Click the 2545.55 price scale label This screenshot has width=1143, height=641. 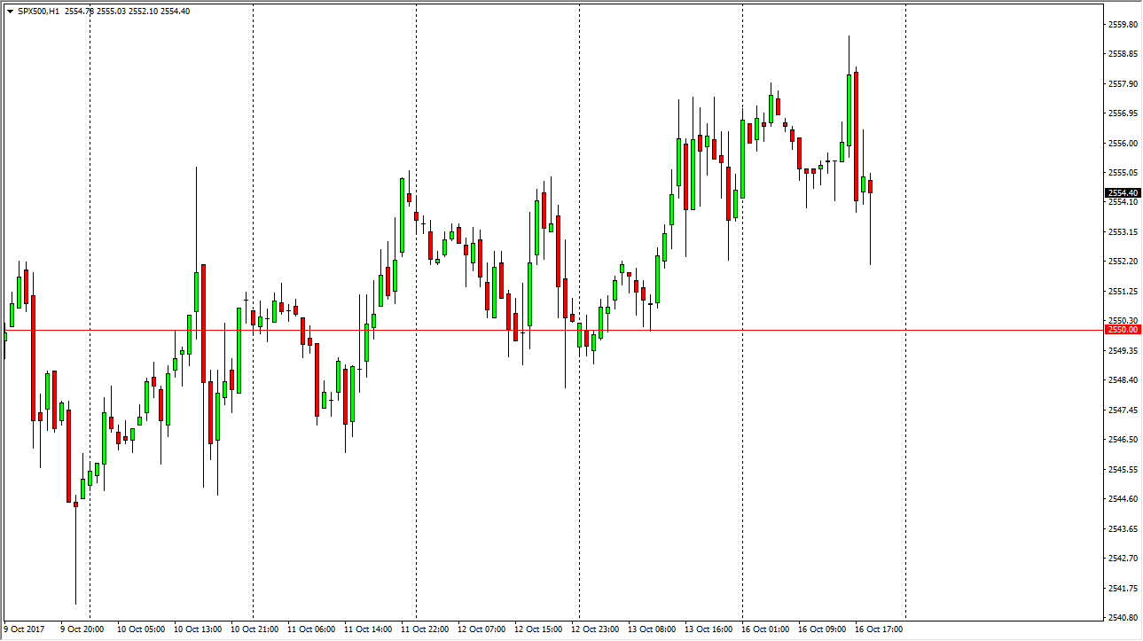pyautogui.click(x=1121, y=469)
